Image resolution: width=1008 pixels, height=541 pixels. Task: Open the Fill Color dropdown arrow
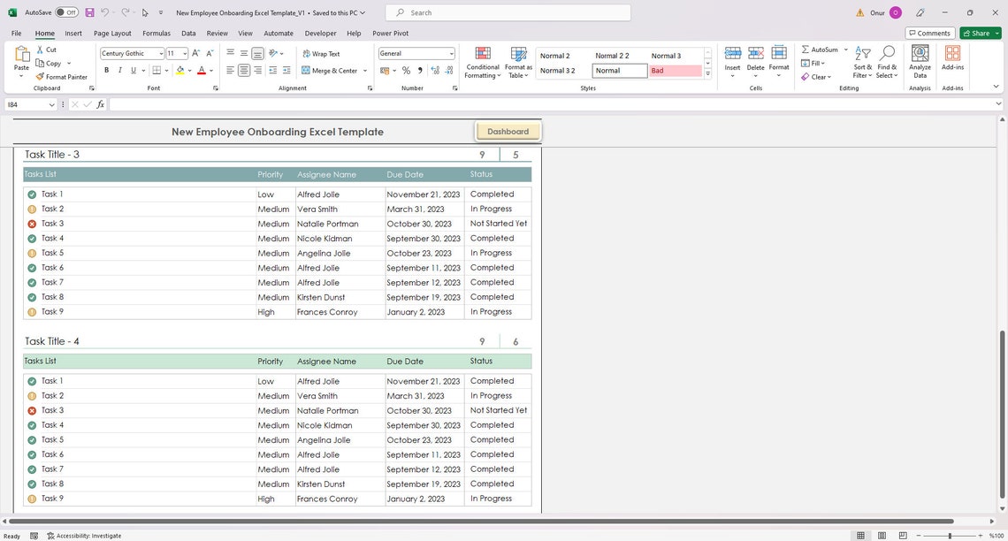click(189, 71)
